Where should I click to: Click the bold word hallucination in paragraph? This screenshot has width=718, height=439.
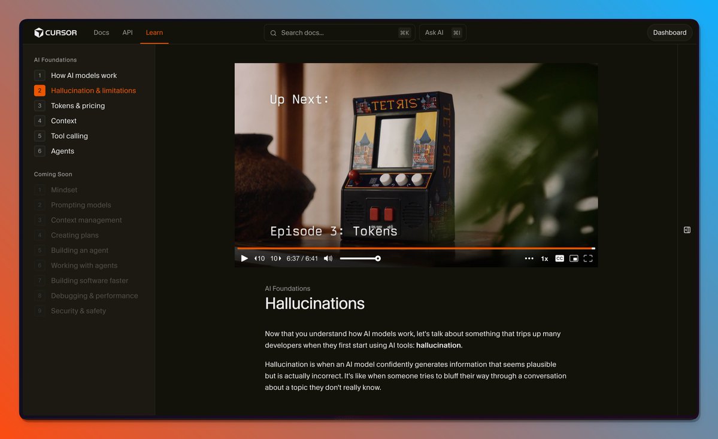click(438, 345)
